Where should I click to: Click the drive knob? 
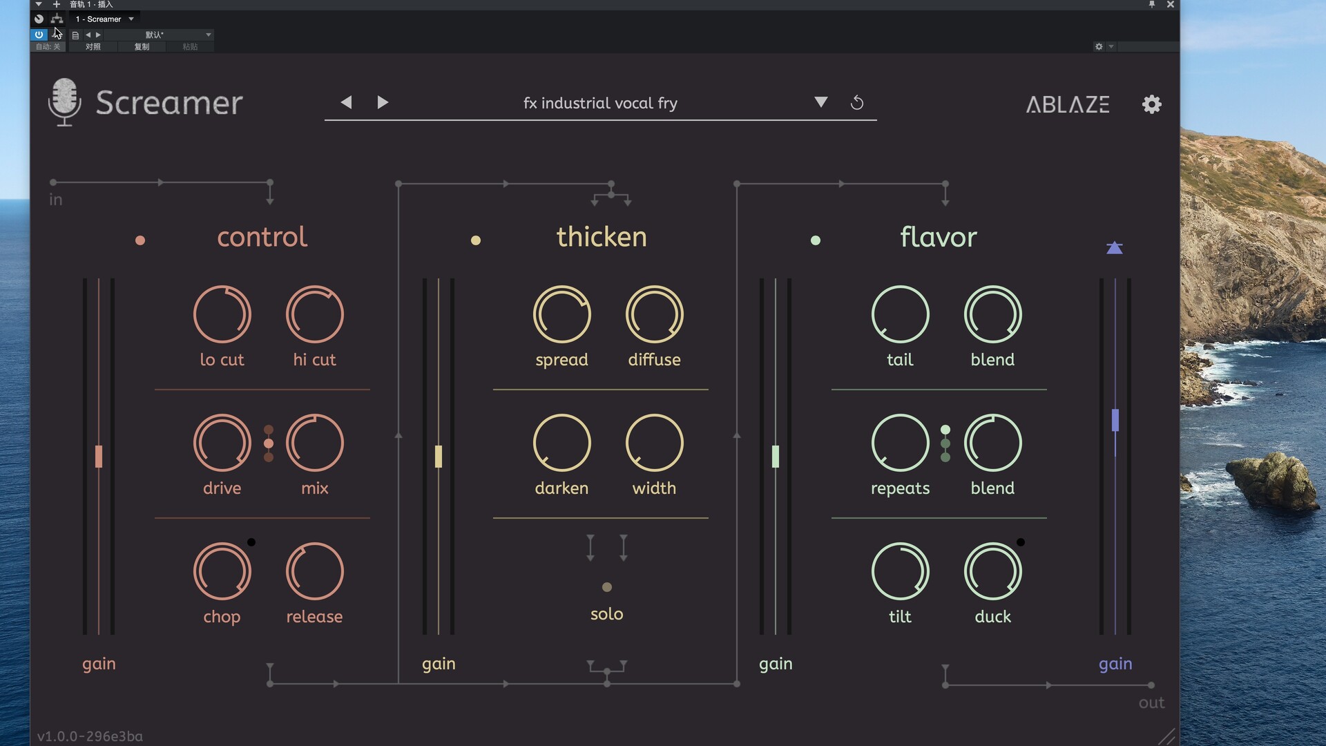(x=222, y=443)
